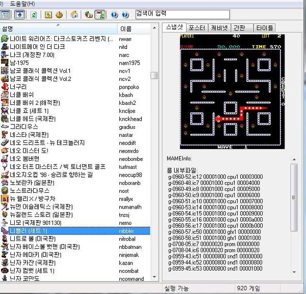306x294 pixels.
Task: Click the Nibbler game snapshot image
Action: click(x=232, y=92)
